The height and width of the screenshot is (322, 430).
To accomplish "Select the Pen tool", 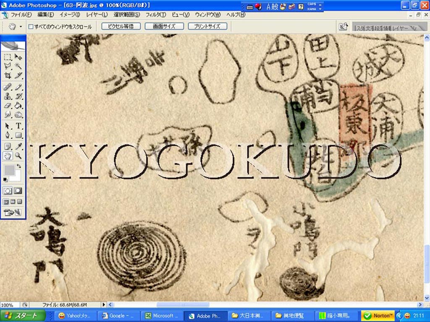I will pyautogui.click(x=8, y=135).
